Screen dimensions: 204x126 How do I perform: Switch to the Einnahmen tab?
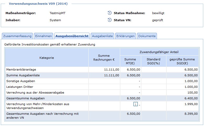click(43, 36)
